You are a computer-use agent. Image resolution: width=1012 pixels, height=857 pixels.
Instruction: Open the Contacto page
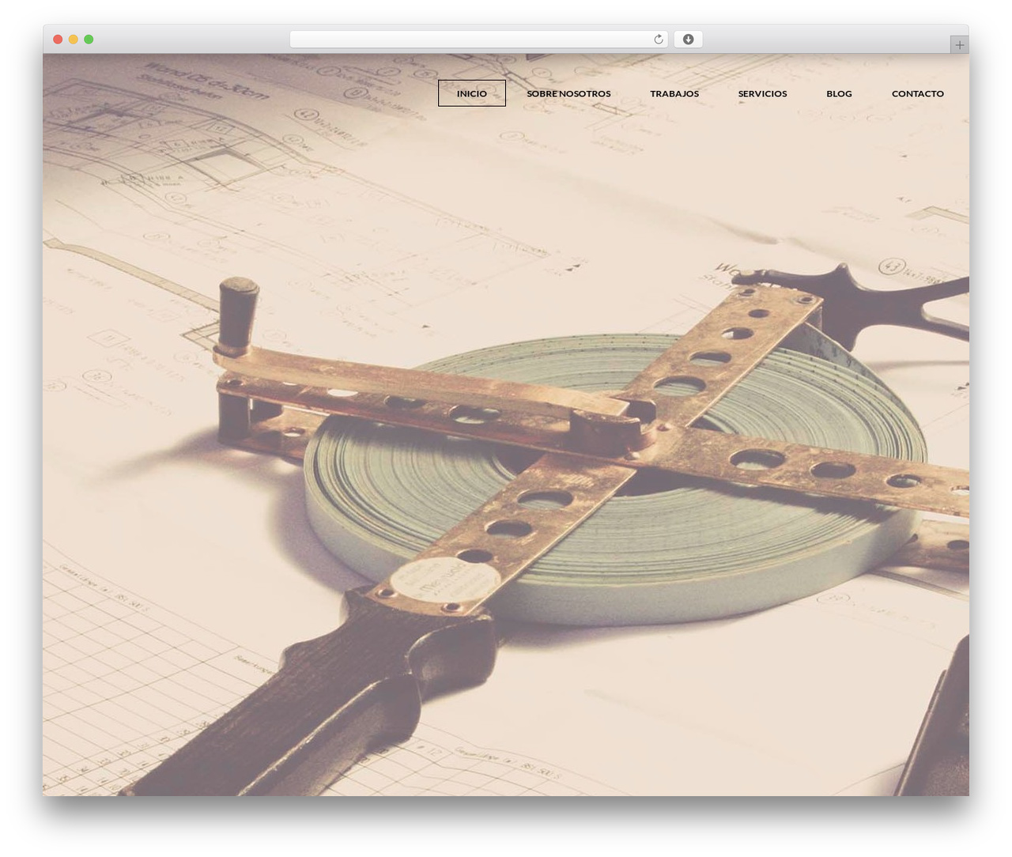coord(918,93)
